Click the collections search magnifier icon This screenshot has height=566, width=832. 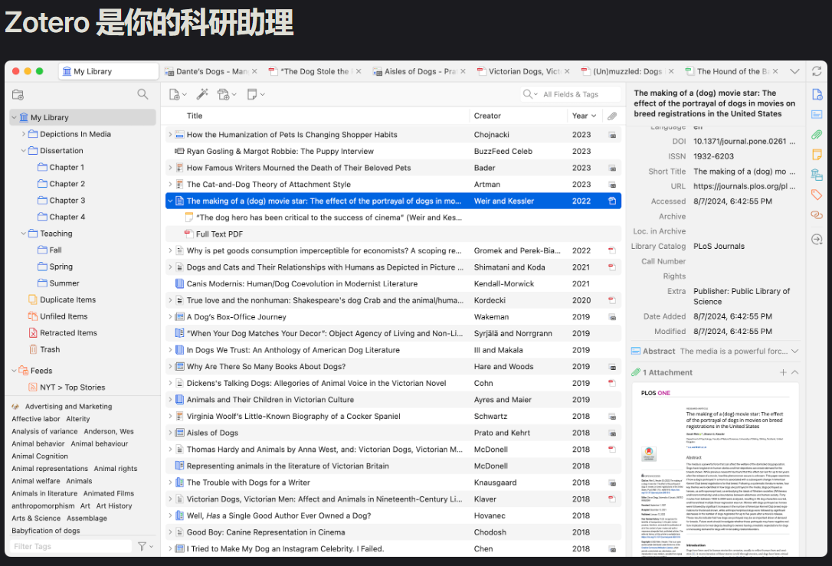(142, 94)
